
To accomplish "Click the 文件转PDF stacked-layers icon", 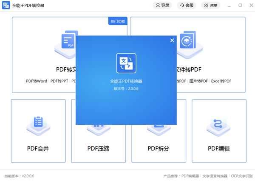I will coord(186,43).
